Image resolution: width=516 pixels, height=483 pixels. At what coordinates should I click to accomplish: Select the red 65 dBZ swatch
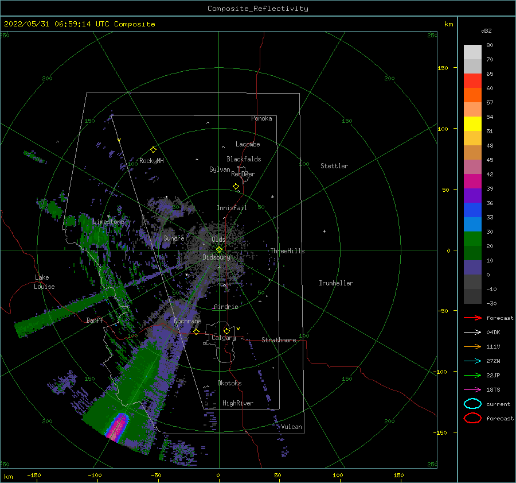[472, 81]
